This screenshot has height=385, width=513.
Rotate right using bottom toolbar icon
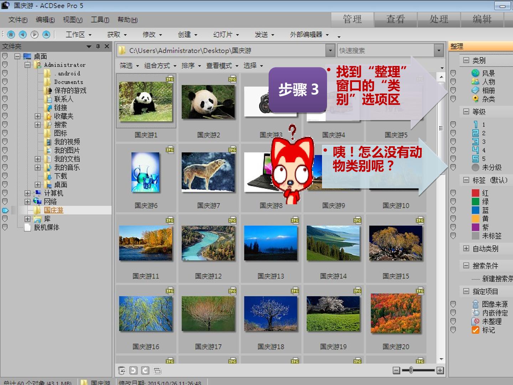tap(145, 370)
